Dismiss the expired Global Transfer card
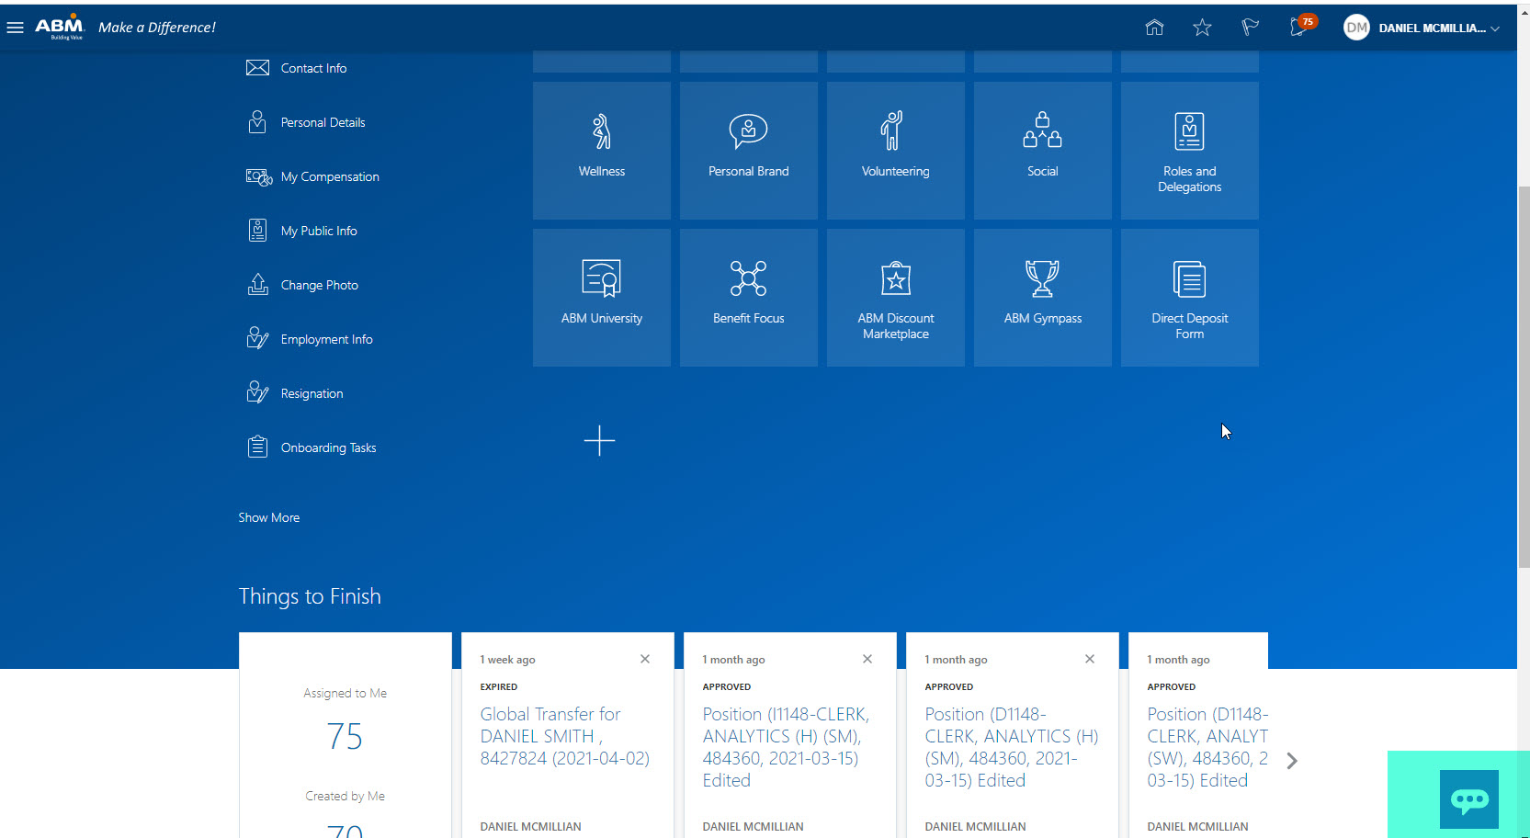Screen dimensions: 1530x838 coord(644,659)
